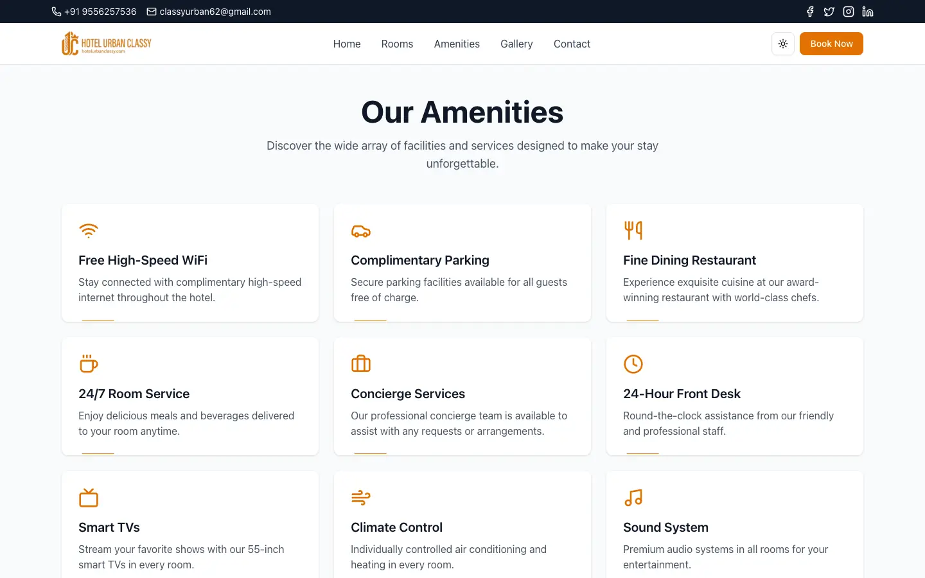Viewport: 925px width, 578px height.
Task: Call phone number +91 9556257536
Action: 100,12
